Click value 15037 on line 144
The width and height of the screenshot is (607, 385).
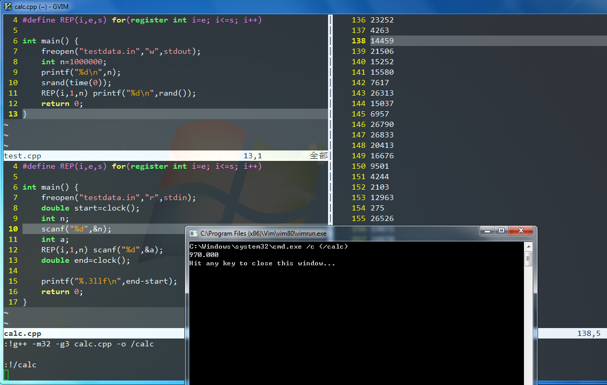coord(382,103)
